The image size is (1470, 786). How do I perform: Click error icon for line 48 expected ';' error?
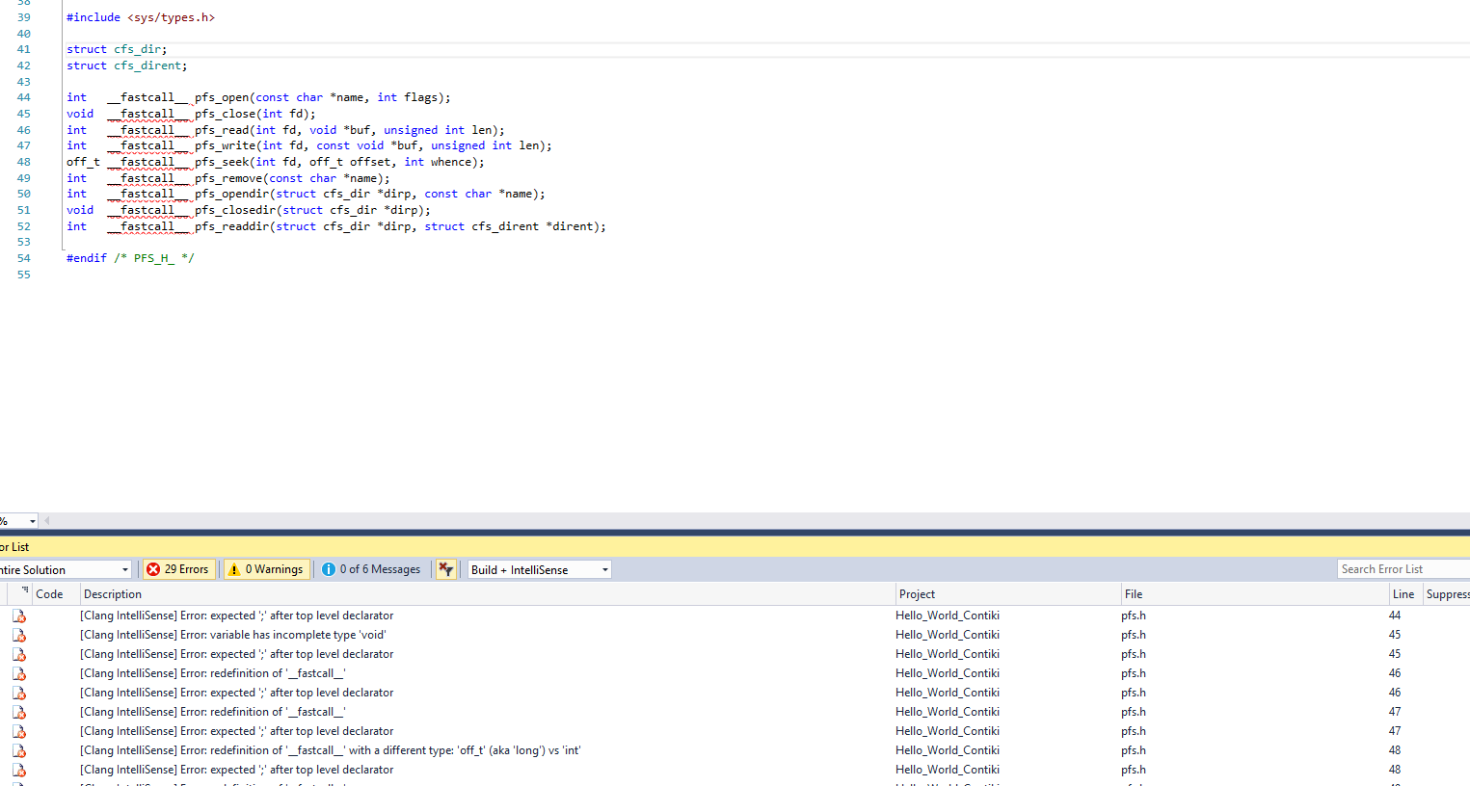(18, 770)
